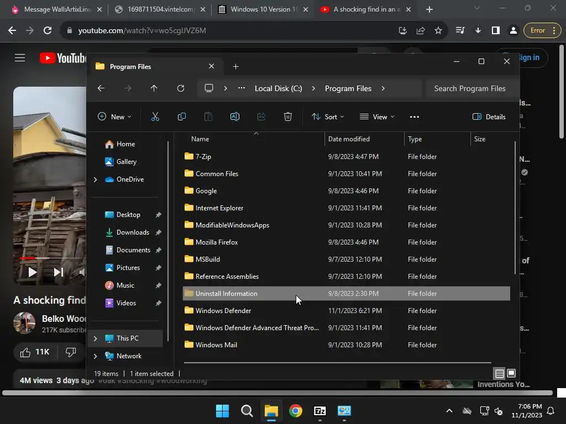
Task: Refresh the Program Files folder view
Action: pos(181,88)
